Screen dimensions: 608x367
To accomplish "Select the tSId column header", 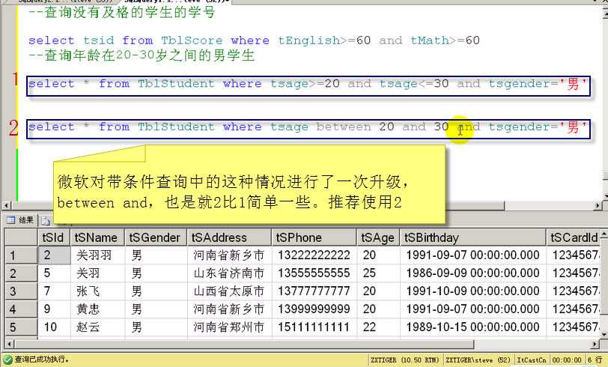I will 53,237.
